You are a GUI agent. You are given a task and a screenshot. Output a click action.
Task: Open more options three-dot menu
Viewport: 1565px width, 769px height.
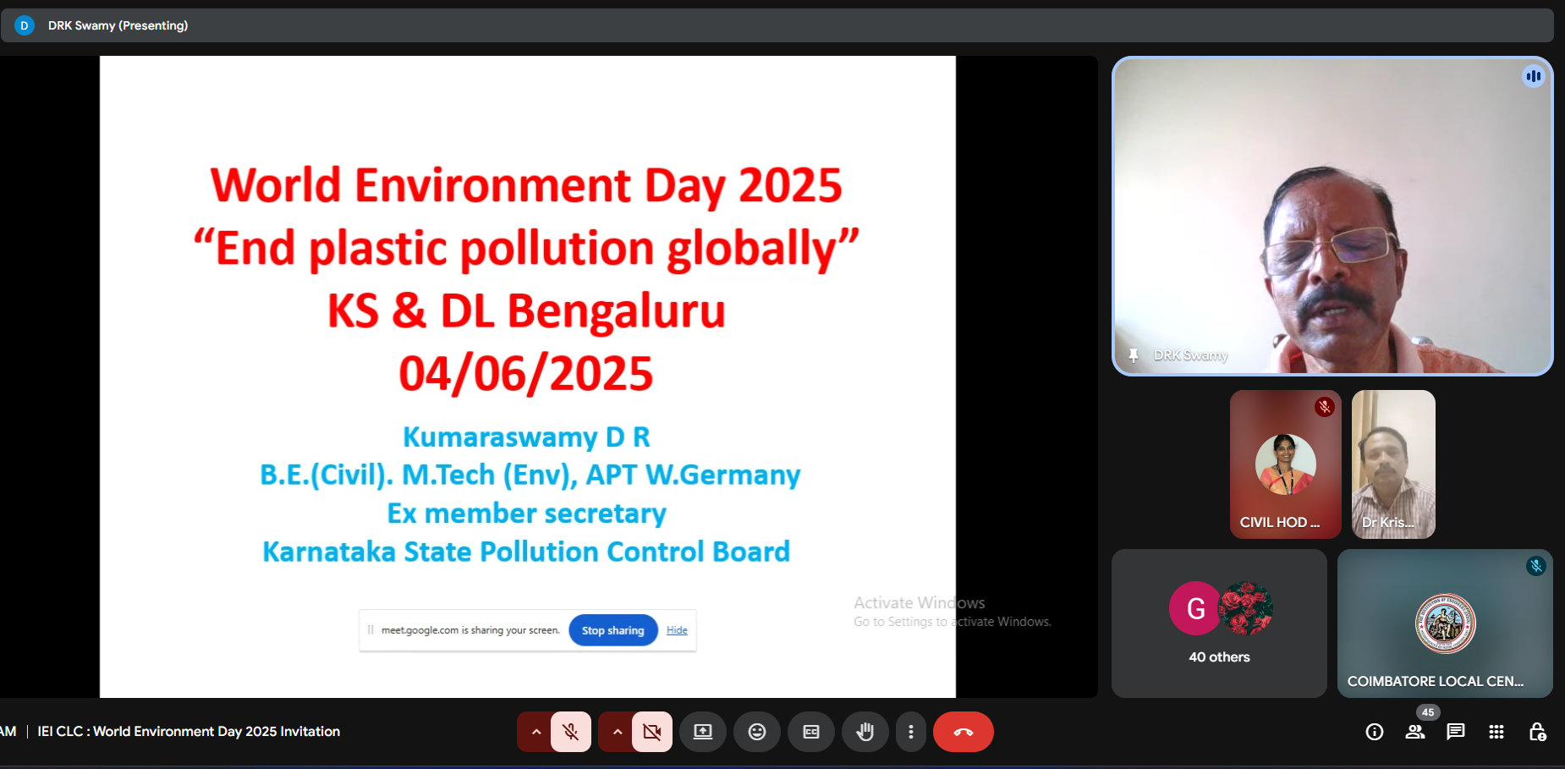coord(910,732)
